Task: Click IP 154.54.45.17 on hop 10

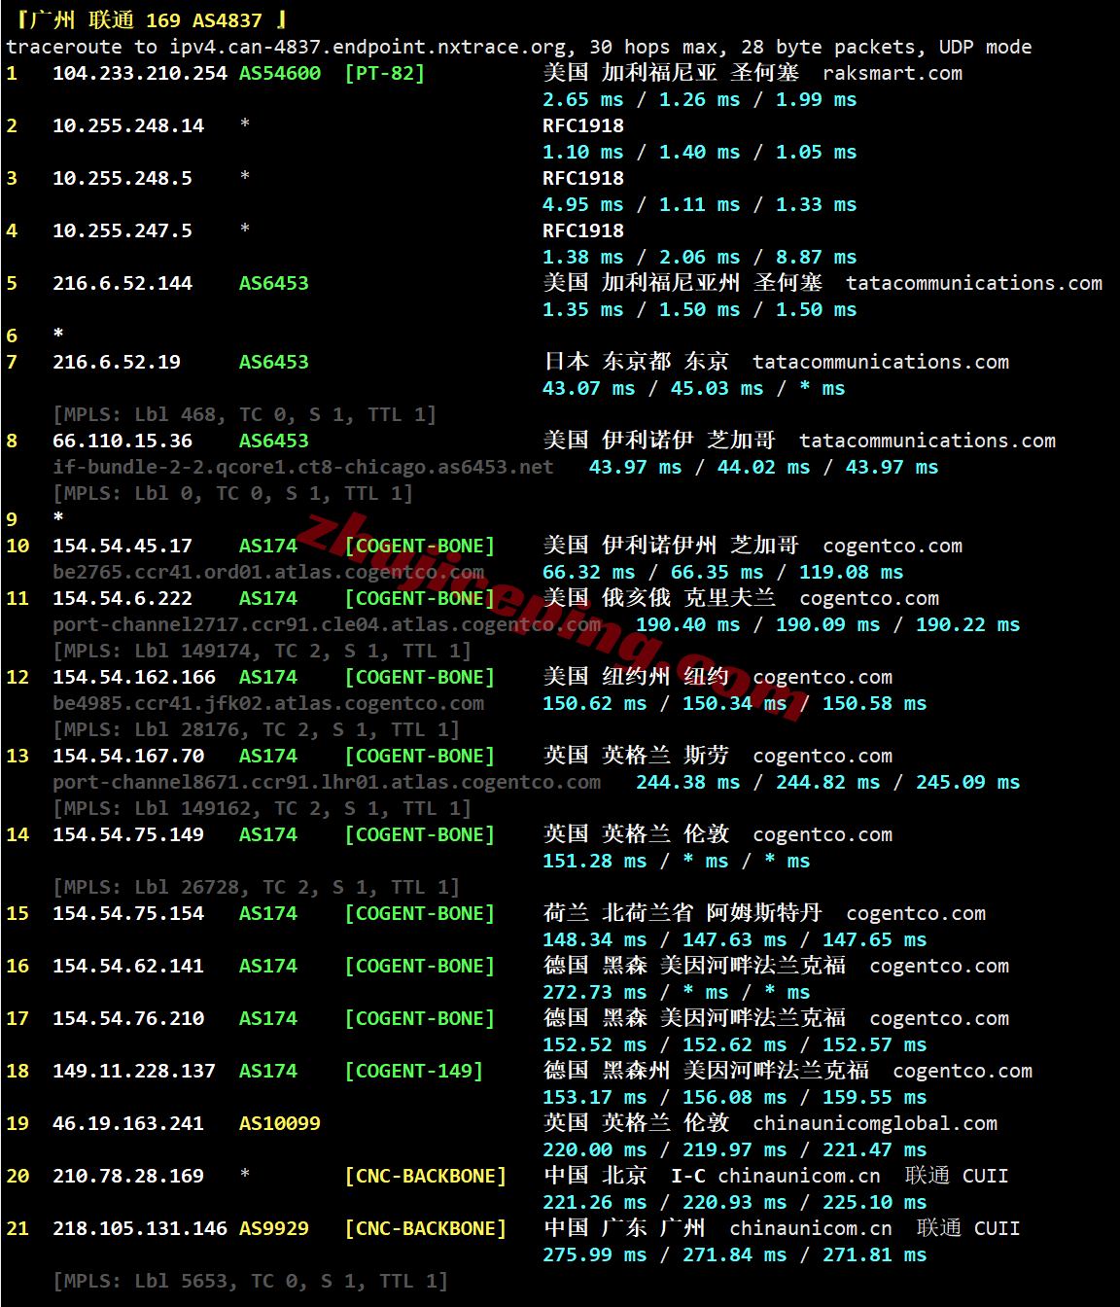Action: click(x=122, y=546)
